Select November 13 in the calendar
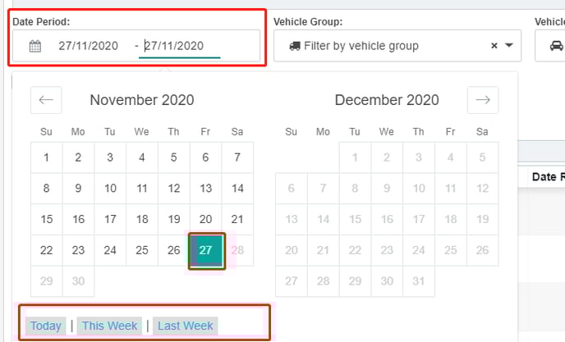This screenshot has height=342, width=565. [206, 189]
